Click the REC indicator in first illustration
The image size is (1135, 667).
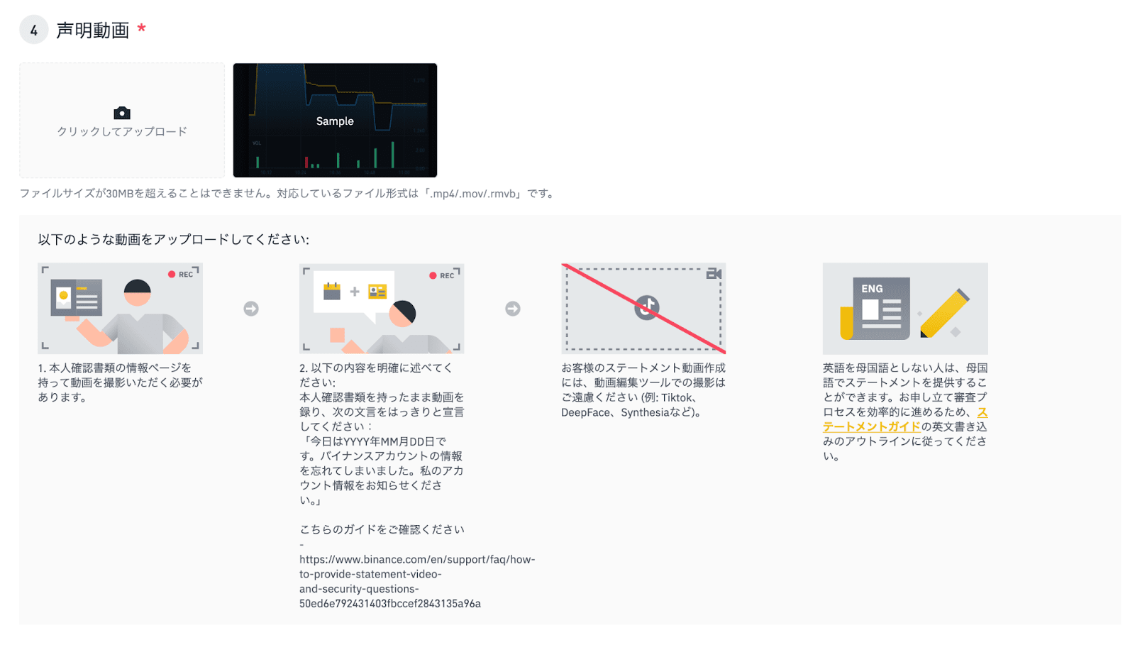[181, 274]
